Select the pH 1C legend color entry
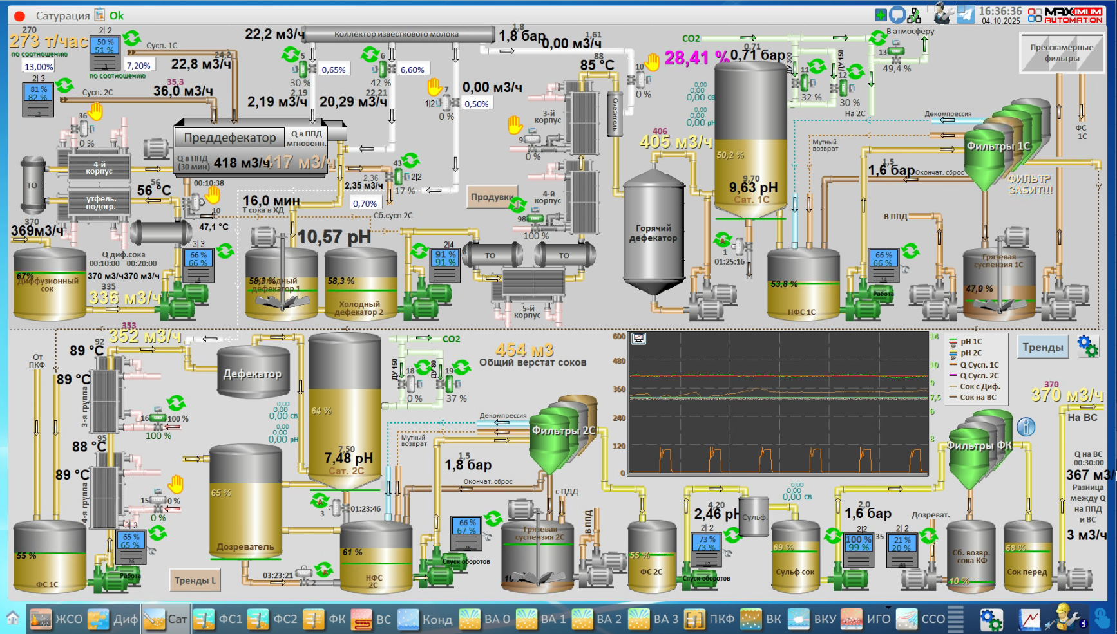The height and width of the screenshot is (634, 1117). [953, 342]
